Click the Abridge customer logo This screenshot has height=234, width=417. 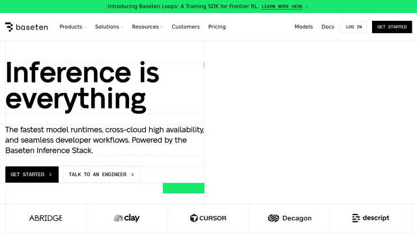click(x=46, y=218)
